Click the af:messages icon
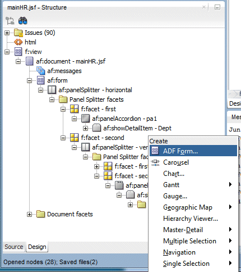241x272 pixels. tap(40, 71)
